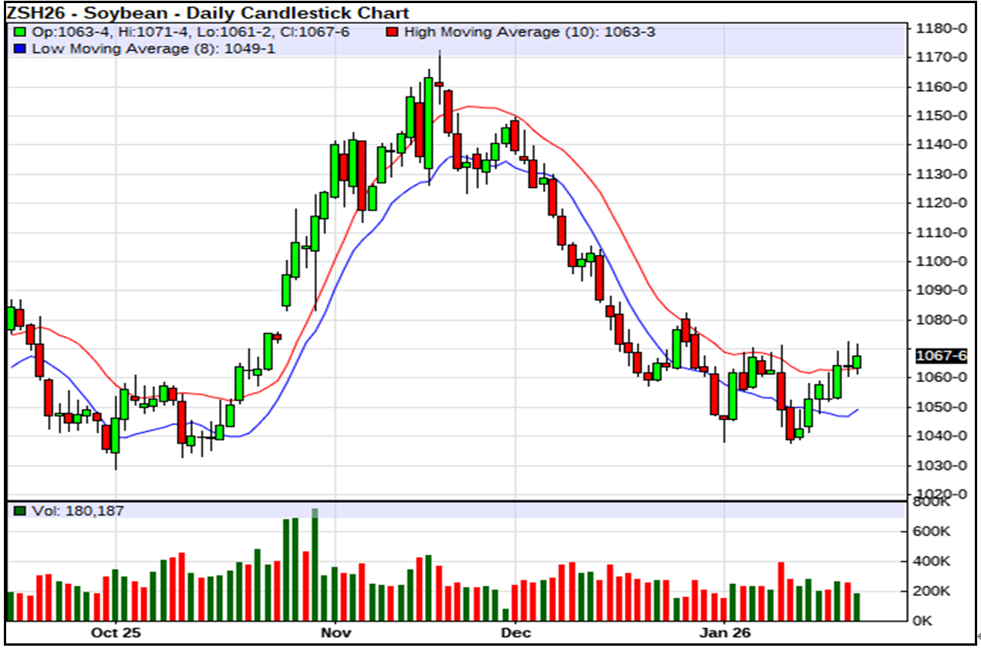Click the blue Low Moving Average swatch
This screenshot has width=981, height=648.
[19, 49]
